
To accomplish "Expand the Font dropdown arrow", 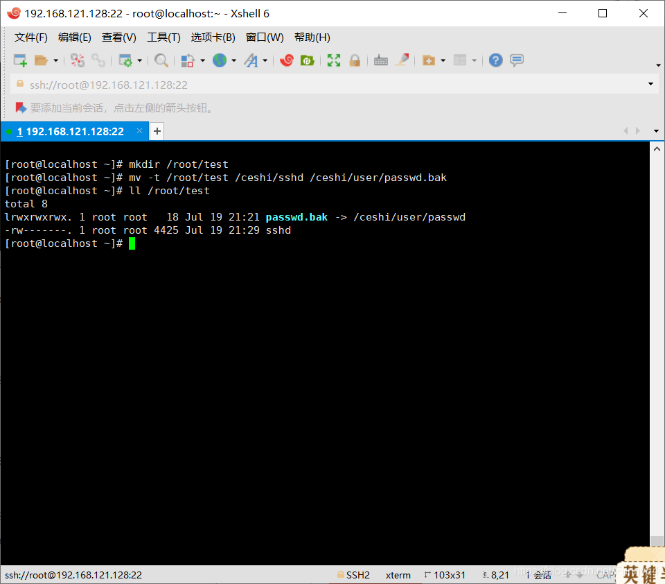I will [265, 61].
